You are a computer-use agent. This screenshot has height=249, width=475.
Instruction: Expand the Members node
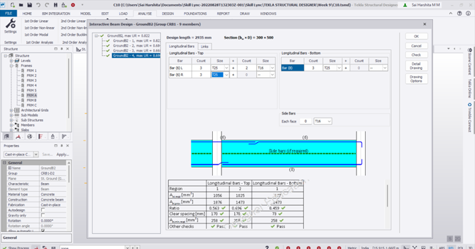[11, 125]
